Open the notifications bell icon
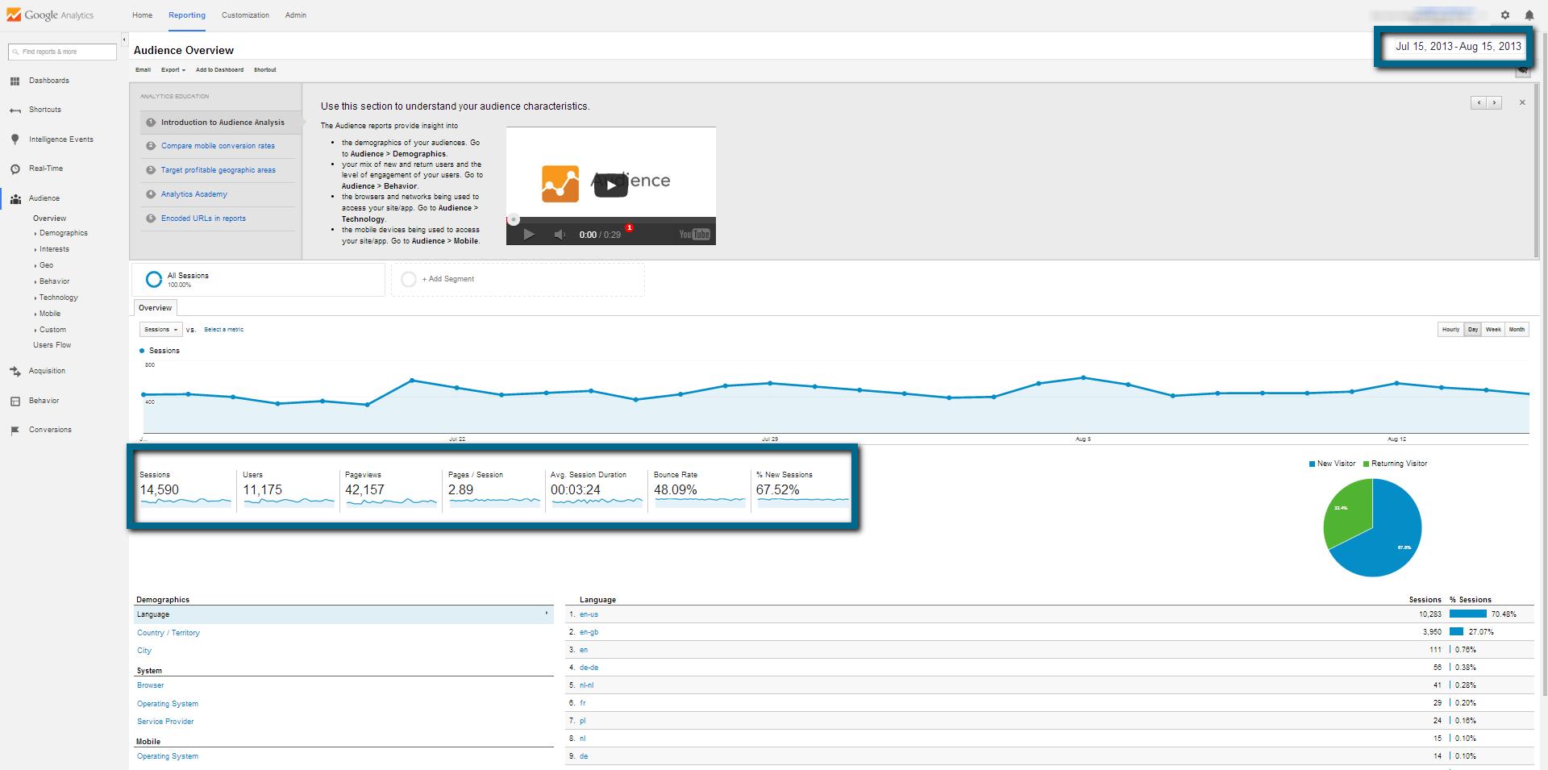This screenshot has width=1548, height=770. pos(1529,15)
